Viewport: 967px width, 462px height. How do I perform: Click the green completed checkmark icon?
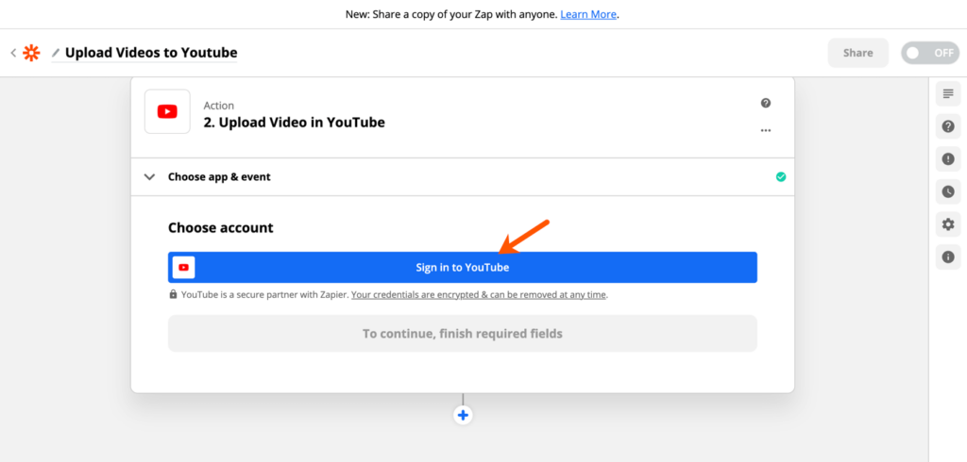[x=781, y=177]
